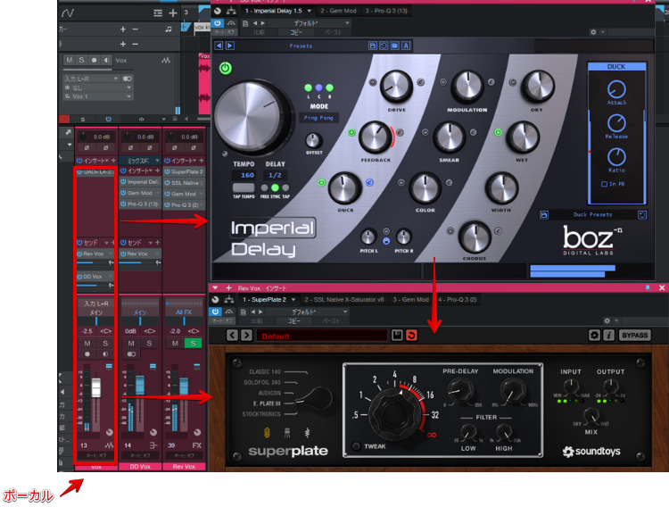
Task: Click SuperPlate red revert icon
Action: point(411,336)
